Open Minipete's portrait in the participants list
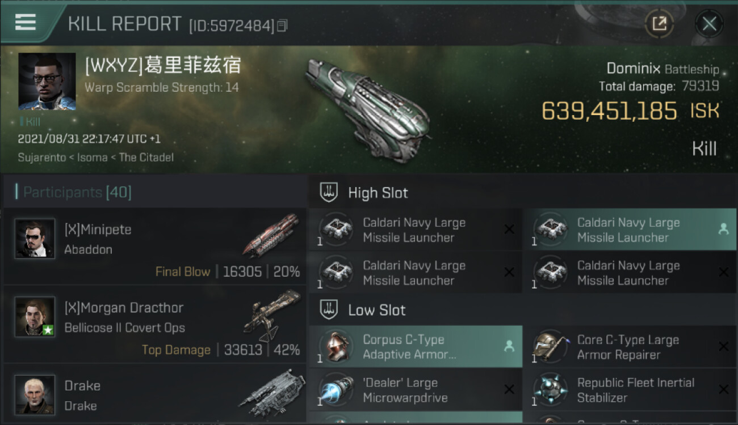The width and height of the screenshot is (738, 425). pyautogui.click(x=35, y=239)
